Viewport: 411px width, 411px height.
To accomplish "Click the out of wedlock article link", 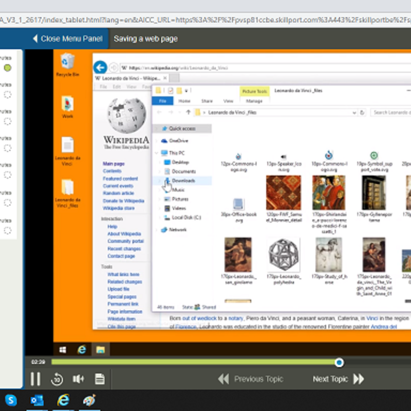I will pyautogui.click(x=199, y=318).
